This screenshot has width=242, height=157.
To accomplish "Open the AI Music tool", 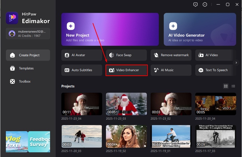I will pyautogui.click(x=171, y=70).
